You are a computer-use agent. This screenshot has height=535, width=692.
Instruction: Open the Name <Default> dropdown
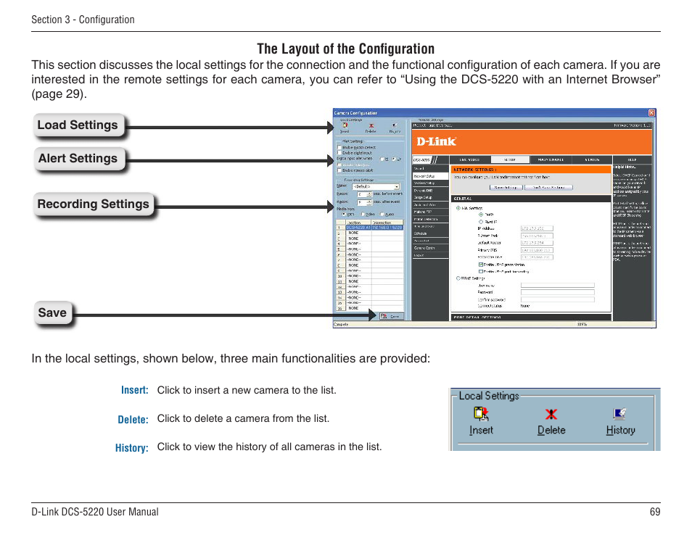point(376,186)
